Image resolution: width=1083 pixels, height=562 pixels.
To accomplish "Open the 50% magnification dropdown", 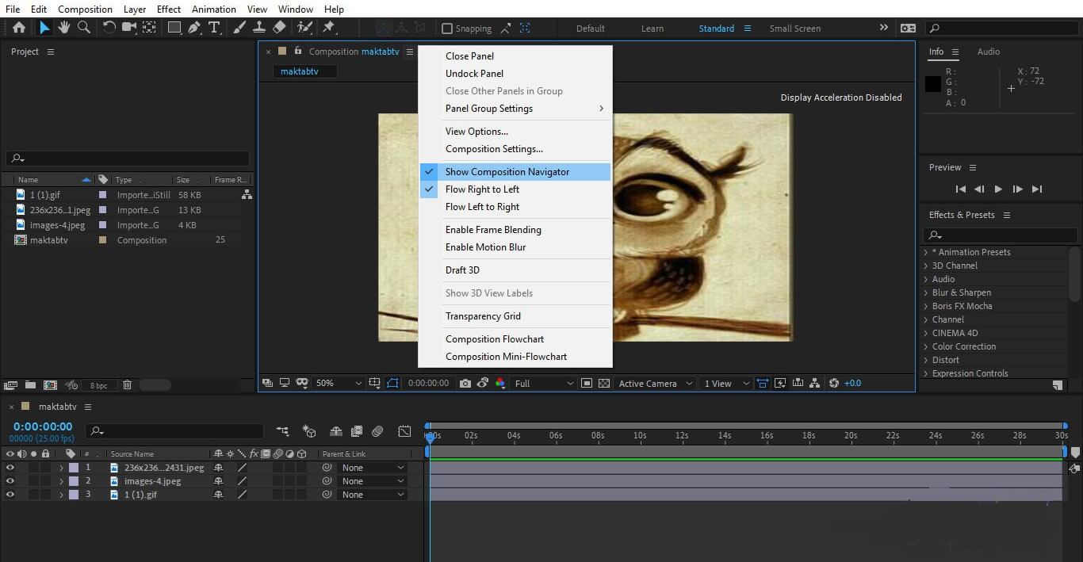I will click(x=339, y=384).
